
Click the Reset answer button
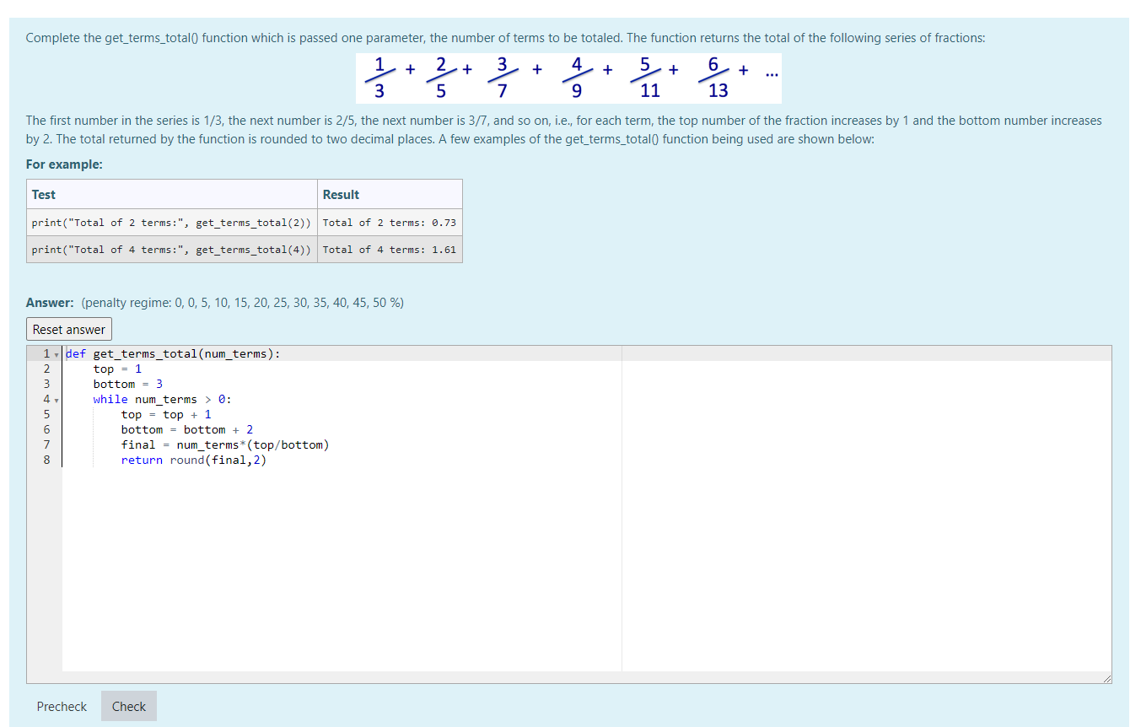tap(69, 329)
